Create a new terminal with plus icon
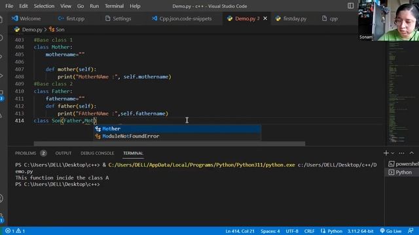419x235 pixels. pos(386,153)
